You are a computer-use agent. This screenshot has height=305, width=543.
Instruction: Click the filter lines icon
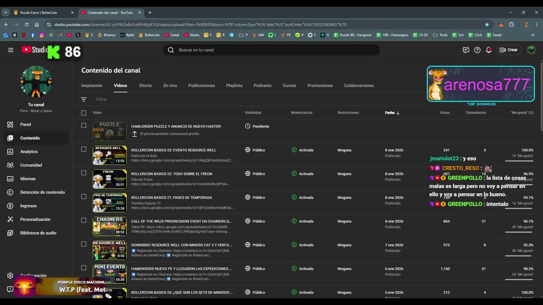(x=84, y=100)
